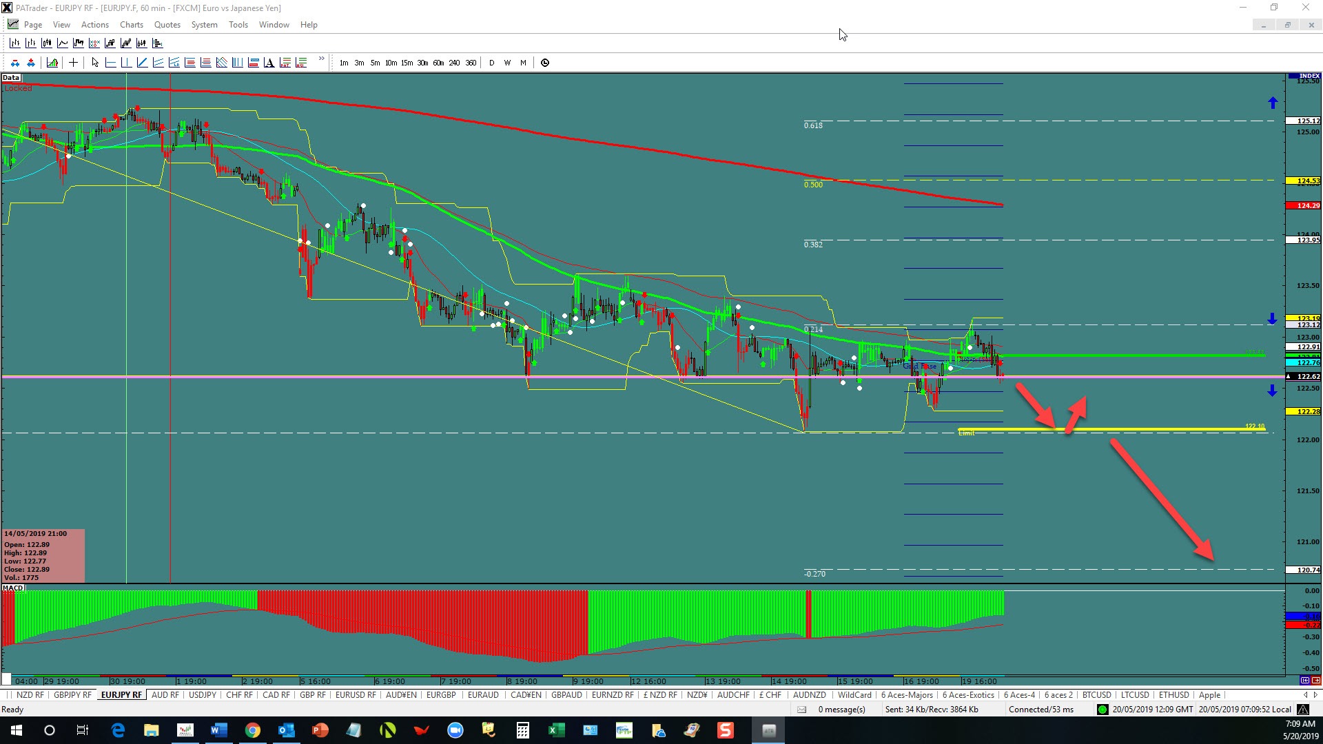This screenshot has width=1323, height=744.
Task: Switch to the GBPJPY RF tab
Action: tap(72, 695)
